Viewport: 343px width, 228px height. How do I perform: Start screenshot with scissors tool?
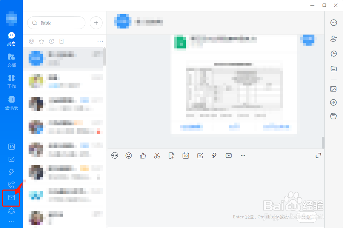pyautogui.click(x=157, y=156)
